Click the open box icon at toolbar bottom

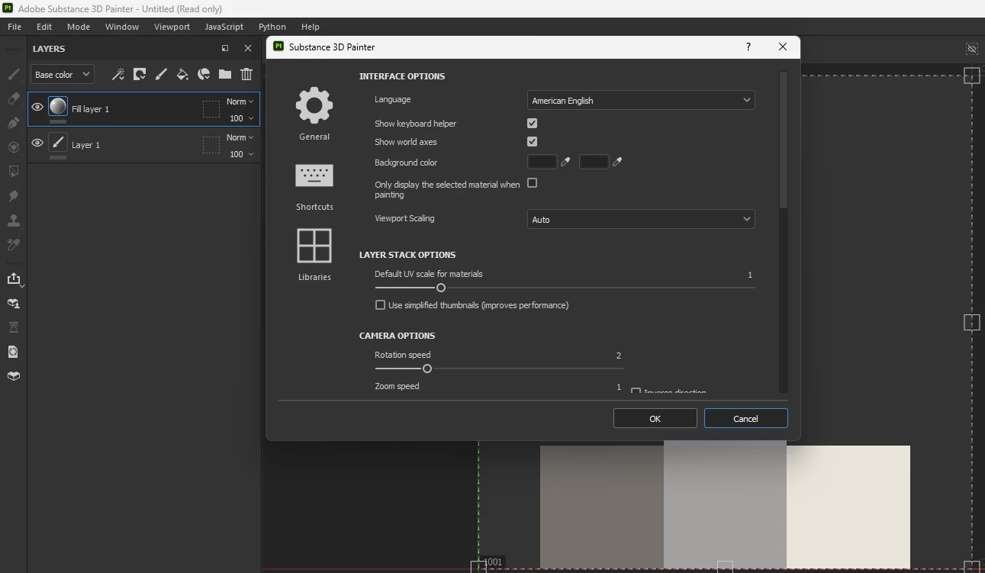[x=13, y=376]
